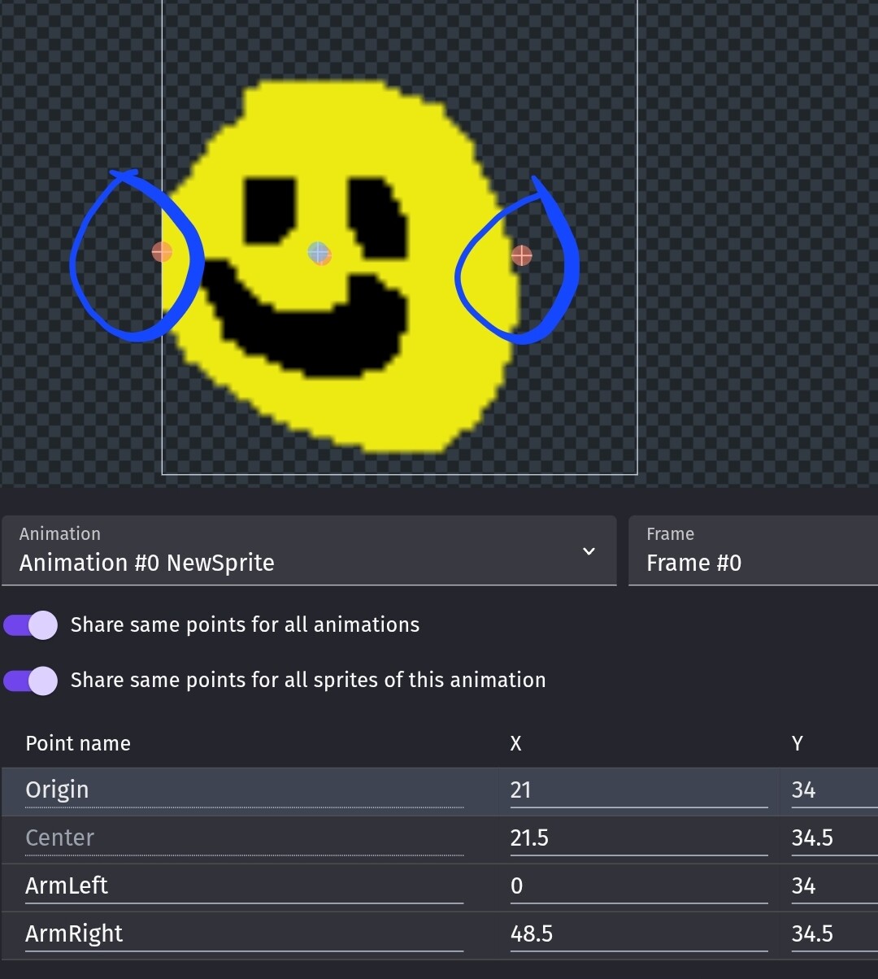
Task: Select the ArmLeft point marker on canvas
Action: (162, 252)
